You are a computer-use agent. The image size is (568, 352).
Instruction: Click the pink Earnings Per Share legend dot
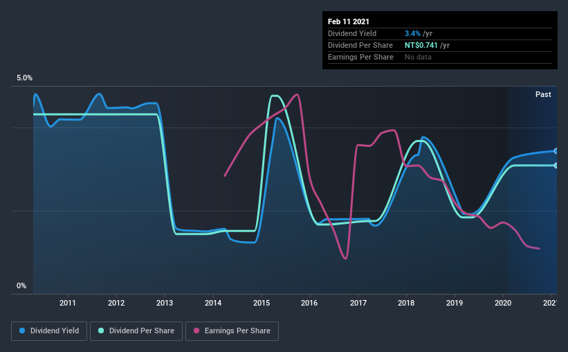click(196, 331)
